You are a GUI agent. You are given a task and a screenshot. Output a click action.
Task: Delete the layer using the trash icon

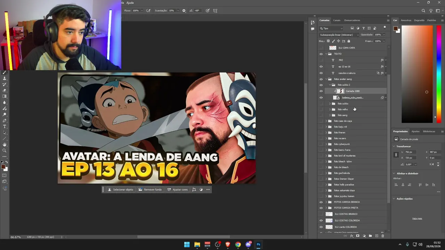pyautogui.click(x=383, y=236)
